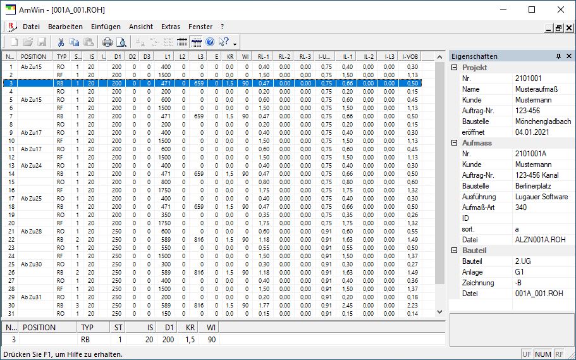The height and width of the screenshot is (360, 576).
Task: Click the D1 column header in table
Action: [x=116, y=57]
